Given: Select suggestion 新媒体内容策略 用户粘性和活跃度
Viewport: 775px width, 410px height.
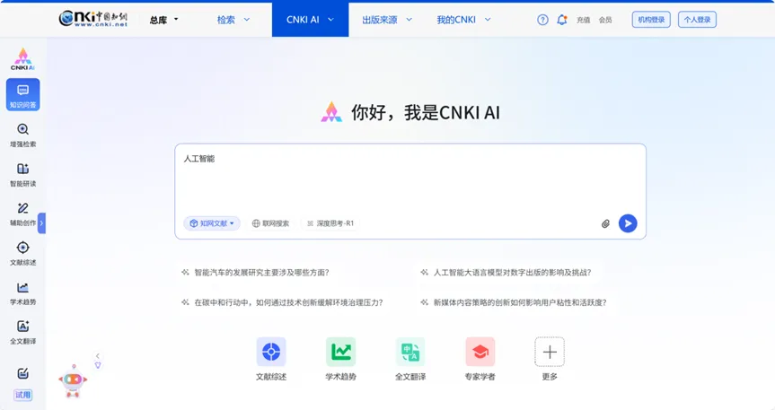Looking at the screenshot, I should pyautogui.click(x=513, y=302).
